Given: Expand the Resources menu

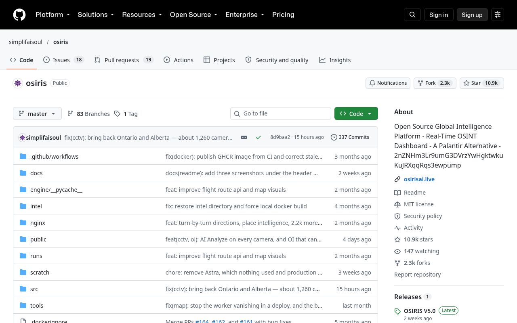Looking at the screenshot, I should [x=142, y=15].
